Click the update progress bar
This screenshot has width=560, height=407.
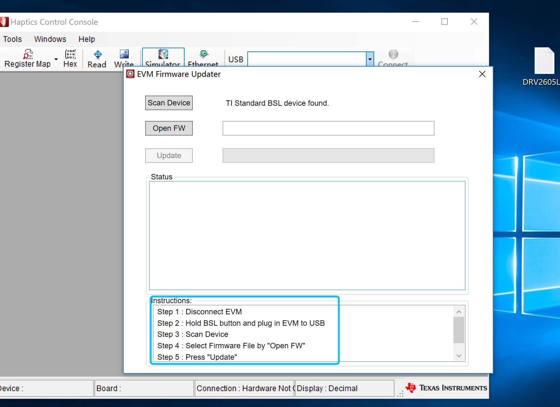coord(328,156)
